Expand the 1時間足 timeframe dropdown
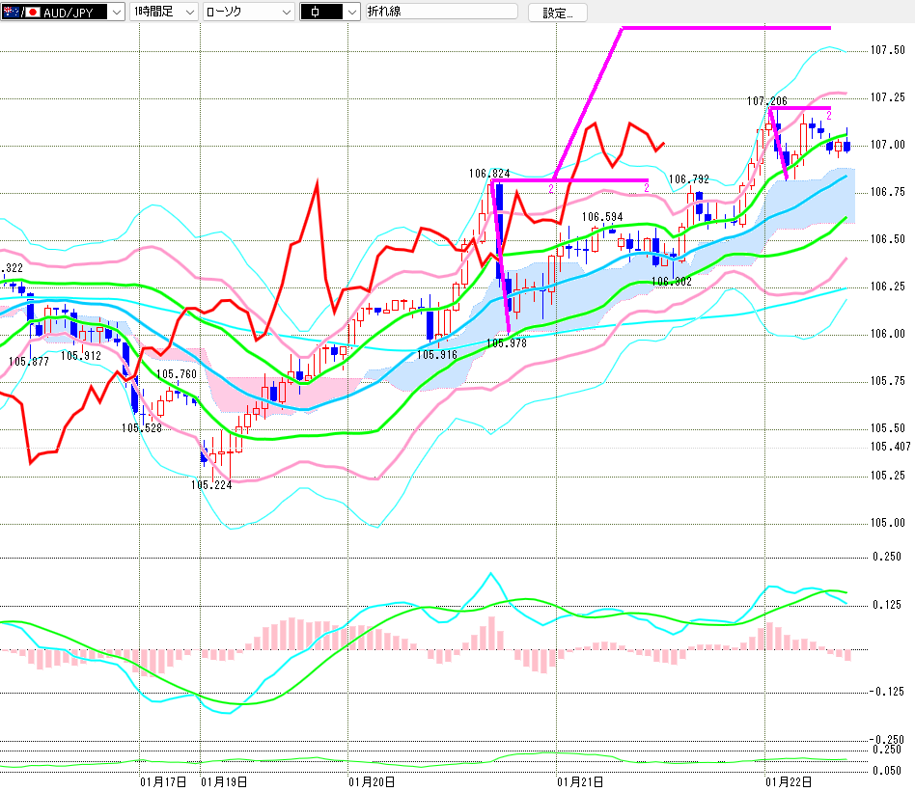915x792 pixels. 186,13
